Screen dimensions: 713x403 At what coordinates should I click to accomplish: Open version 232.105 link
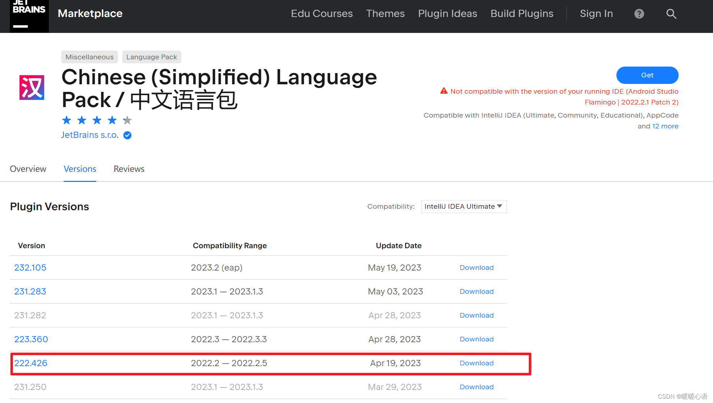click(30, 268)
